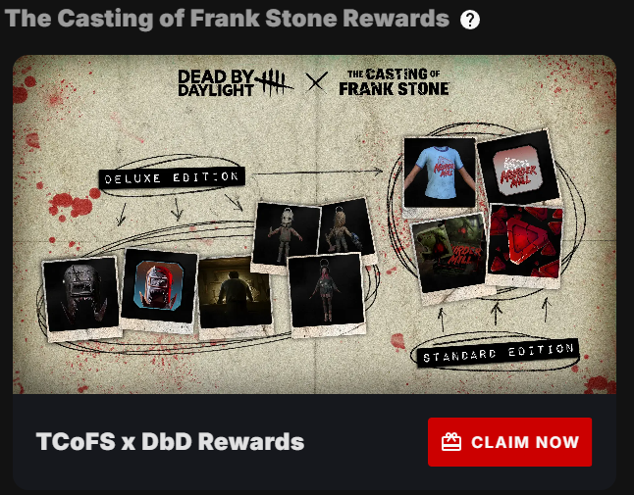Viewport: 634px width, 495px height.
Task: Click The Casting of Frank Stone logo
Action: tap(394, 82)
